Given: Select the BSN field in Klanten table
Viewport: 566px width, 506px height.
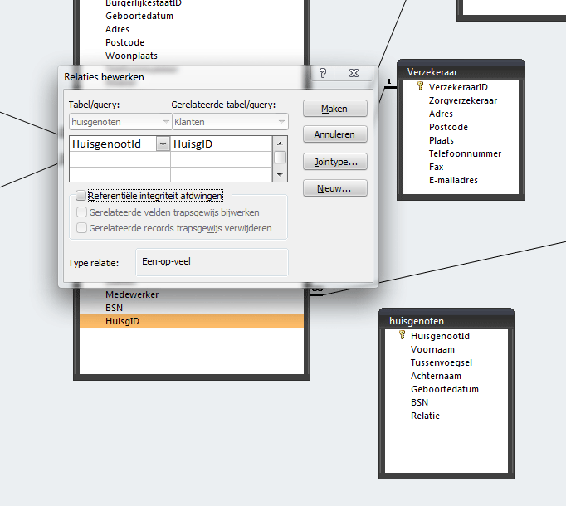Looking at the screenshot, I should (x=114, y=308).
